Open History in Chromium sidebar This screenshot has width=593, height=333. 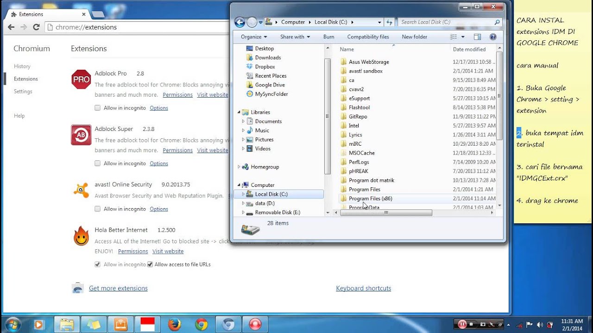point(22,67)
